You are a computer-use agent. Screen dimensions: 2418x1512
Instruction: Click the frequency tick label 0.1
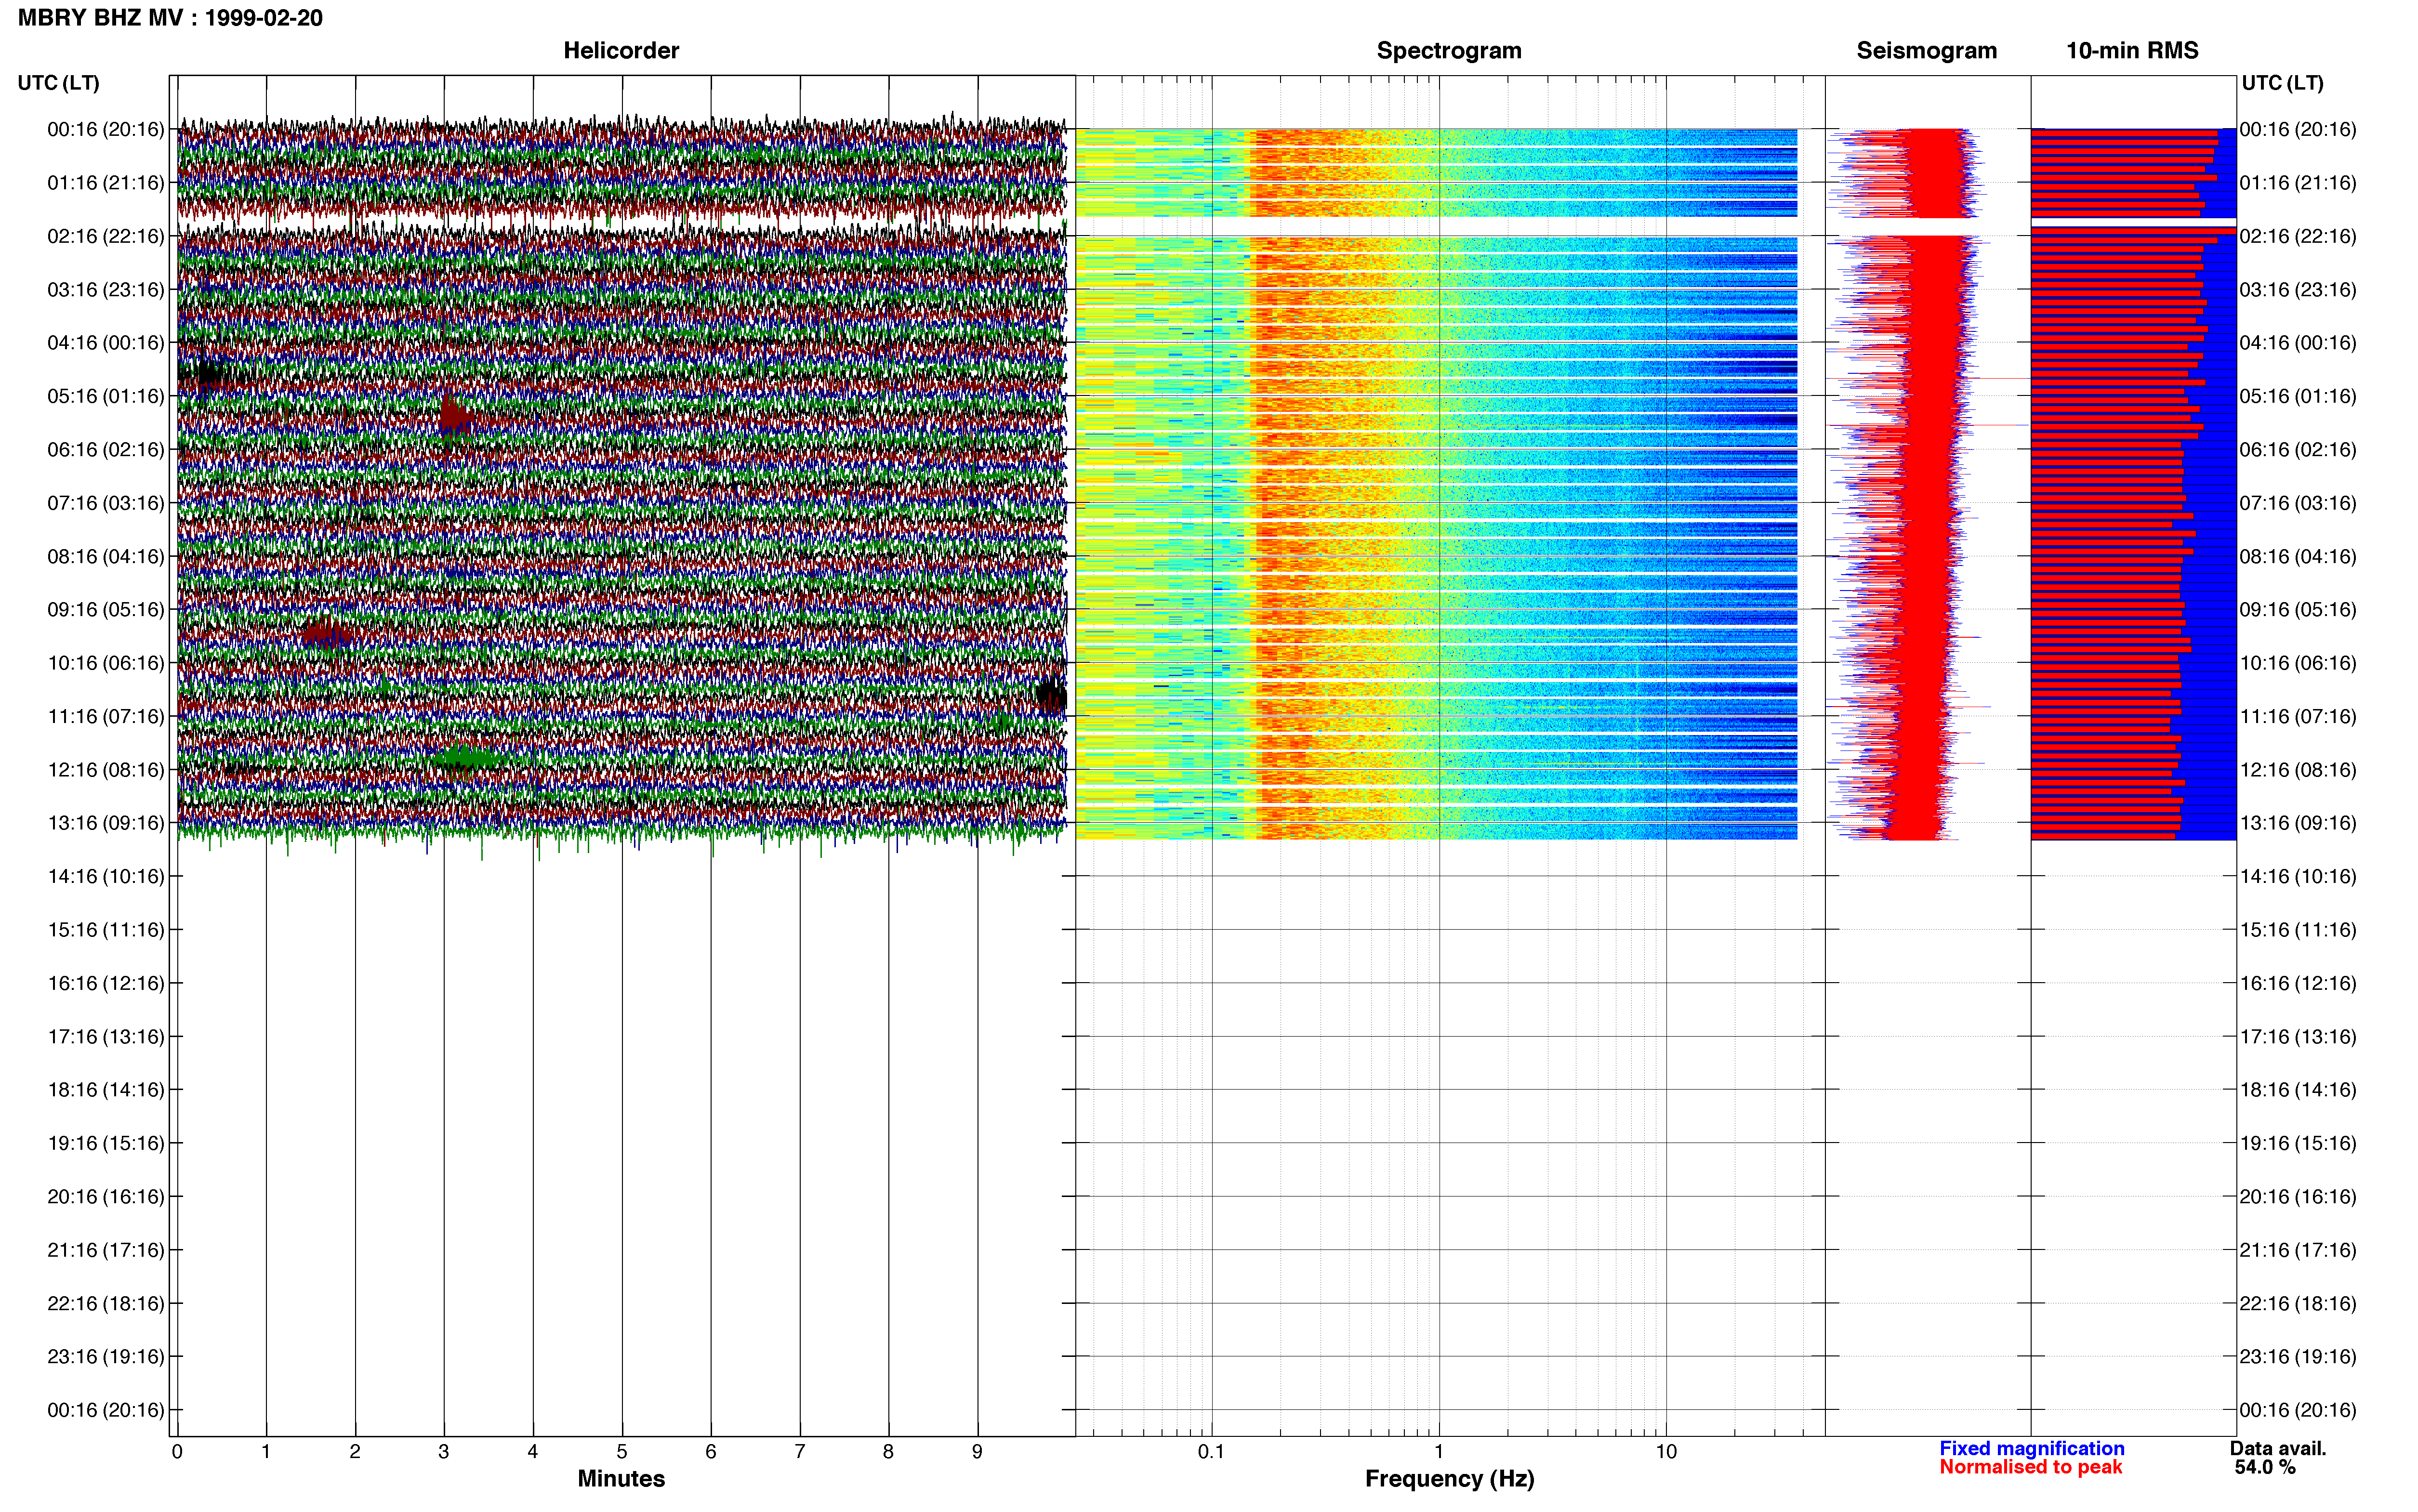coord(1211,1451)
